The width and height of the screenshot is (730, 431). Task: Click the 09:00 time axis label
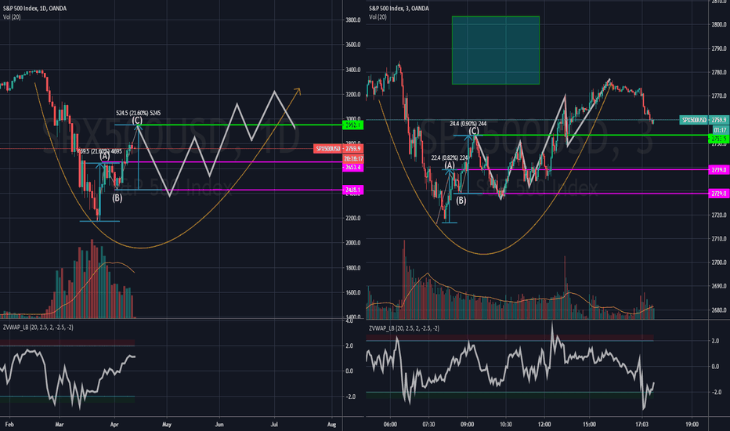coord(467,425)
